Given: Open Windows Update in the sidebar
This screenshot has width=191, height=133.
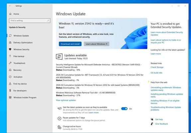Looking at the screenshot, I should 21,35.
